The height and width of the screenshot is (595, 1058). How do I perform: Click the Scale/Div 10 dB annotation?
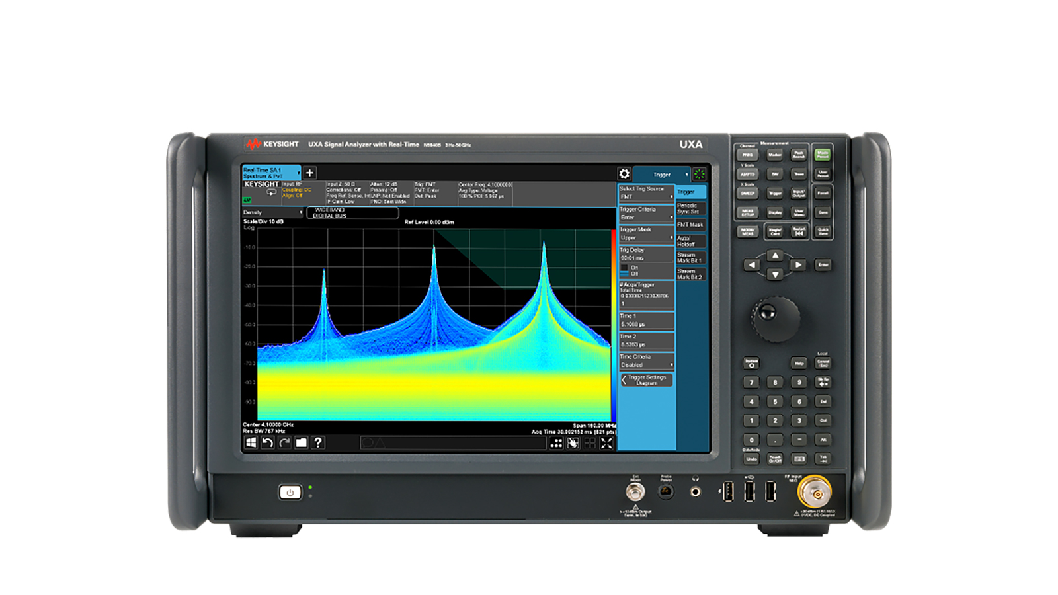click(x=263, y=221)
